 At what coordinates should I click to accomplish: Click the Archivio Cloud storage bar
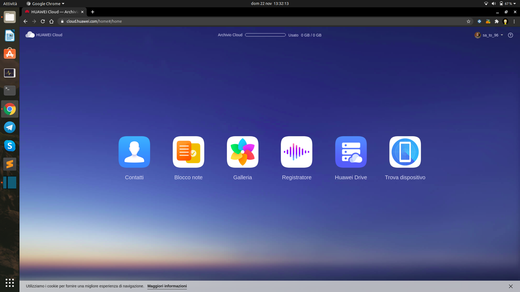(x=265, y=35)
